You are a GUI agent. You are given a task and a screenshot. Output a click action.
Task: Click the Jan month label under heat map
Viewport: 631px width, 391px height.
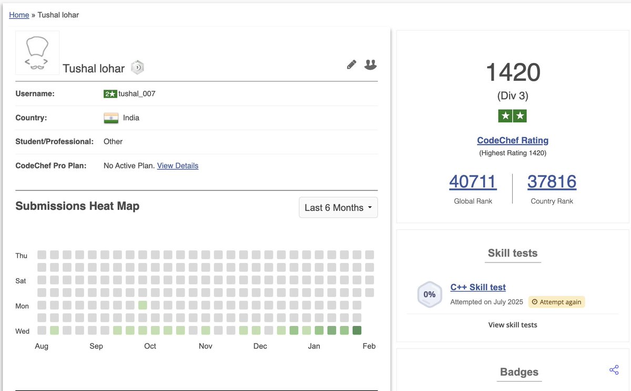[x=314, y=346]
